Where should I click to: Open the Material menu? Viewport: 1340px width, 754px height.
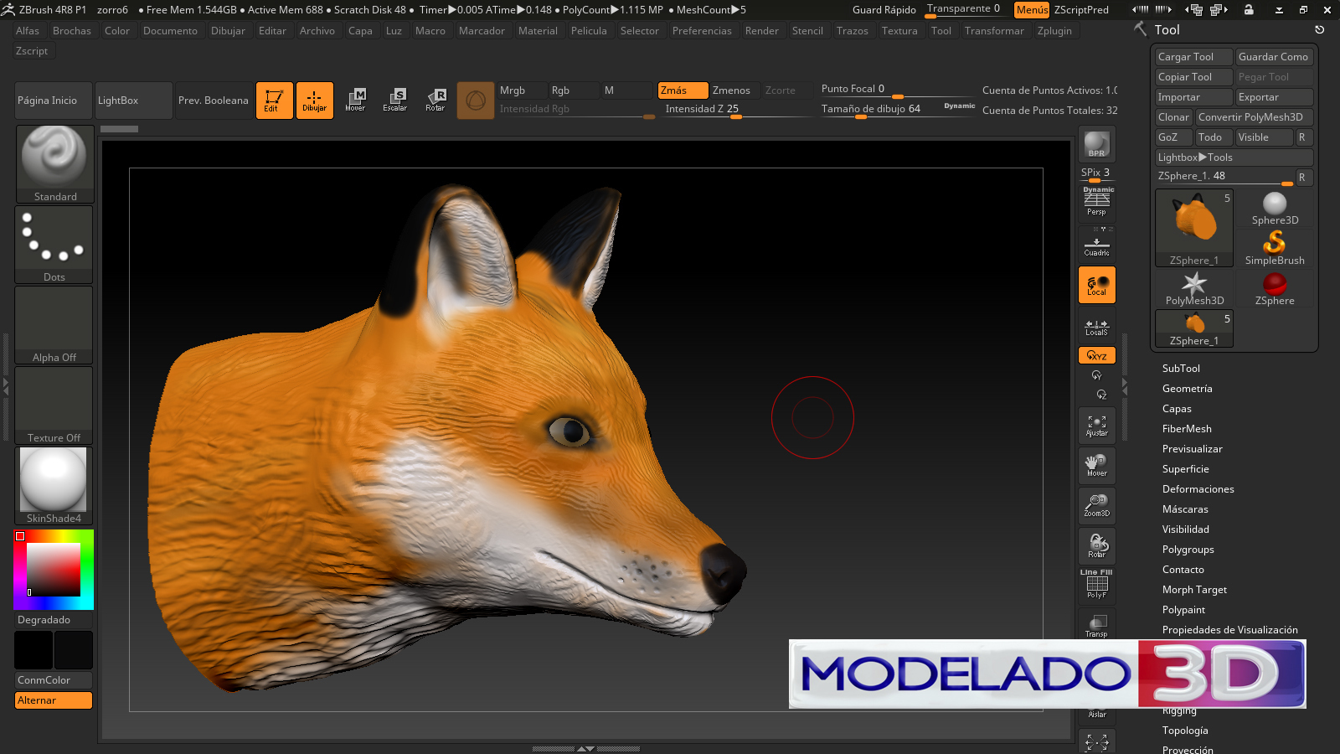pos(538,31)
